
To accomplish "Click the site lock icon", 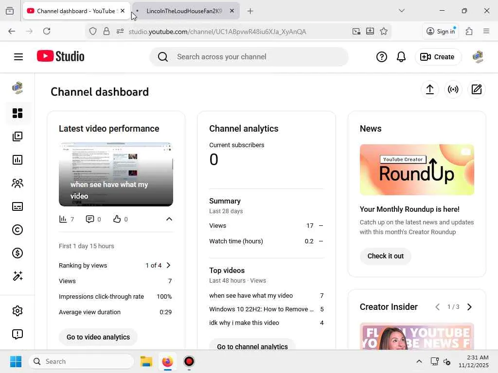I will click(x=107, y=31).
